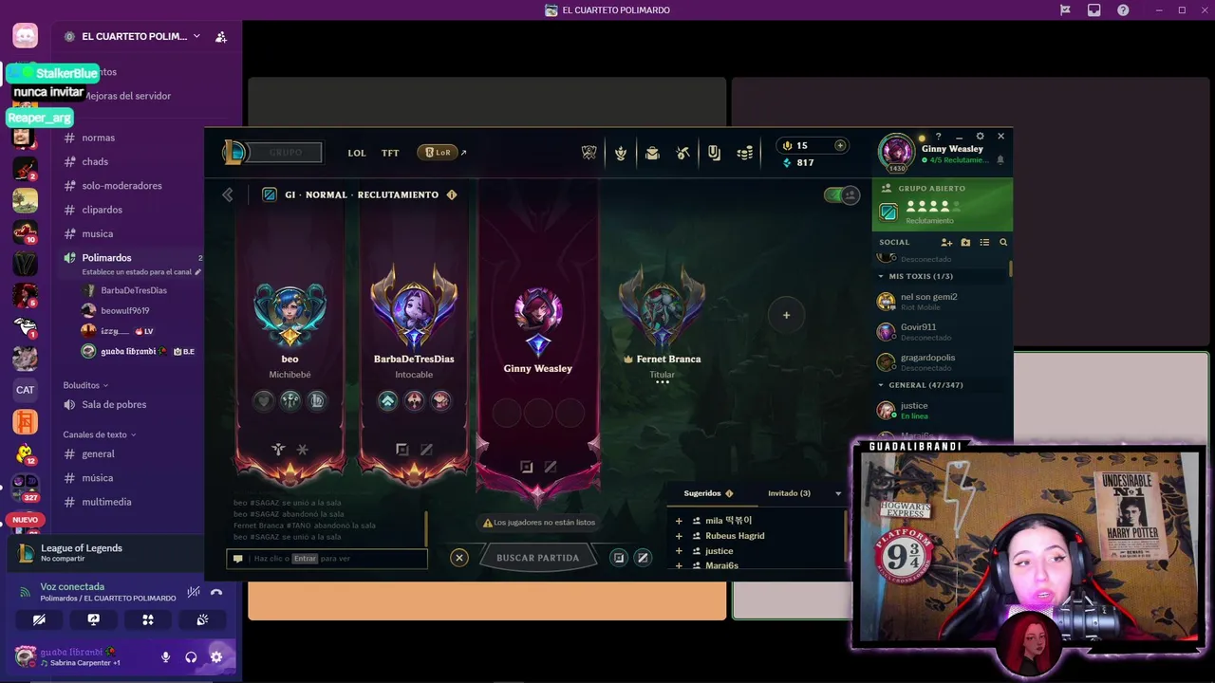Open Ginny Weasley profile avatar
Viewport: 1215px width, 683px height.
tap(896, 152)
